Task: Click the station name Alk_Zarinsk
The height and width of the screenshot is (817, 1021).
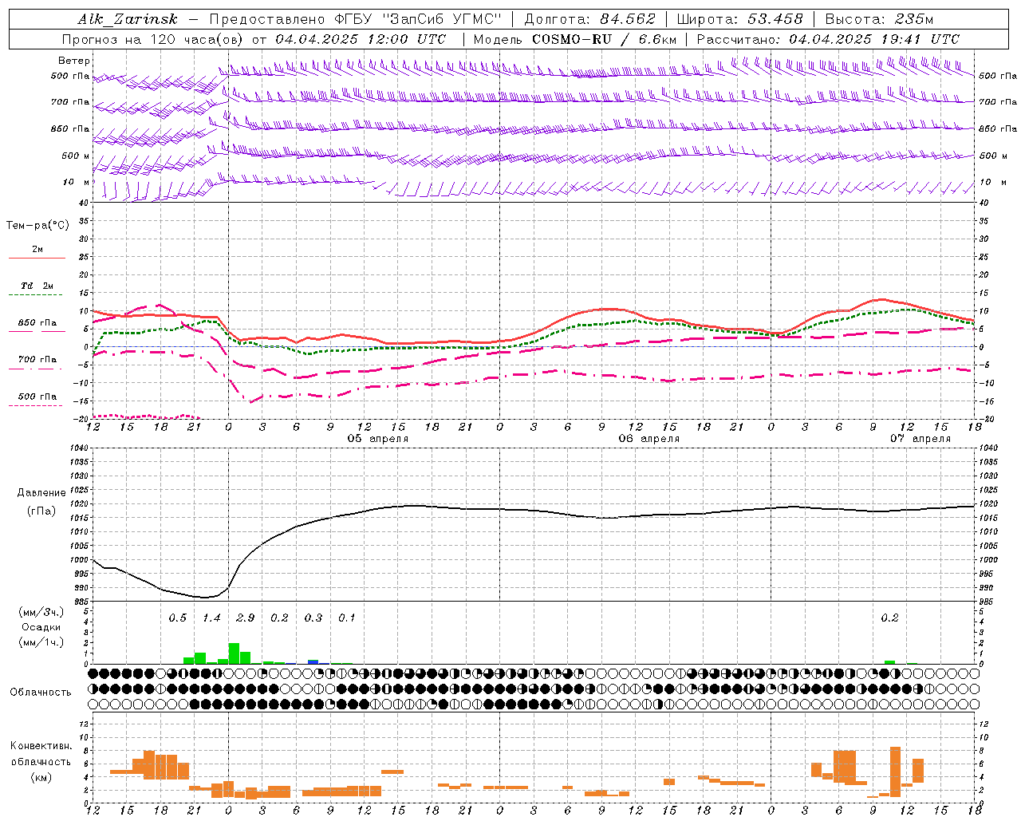Action: (128, 19)
